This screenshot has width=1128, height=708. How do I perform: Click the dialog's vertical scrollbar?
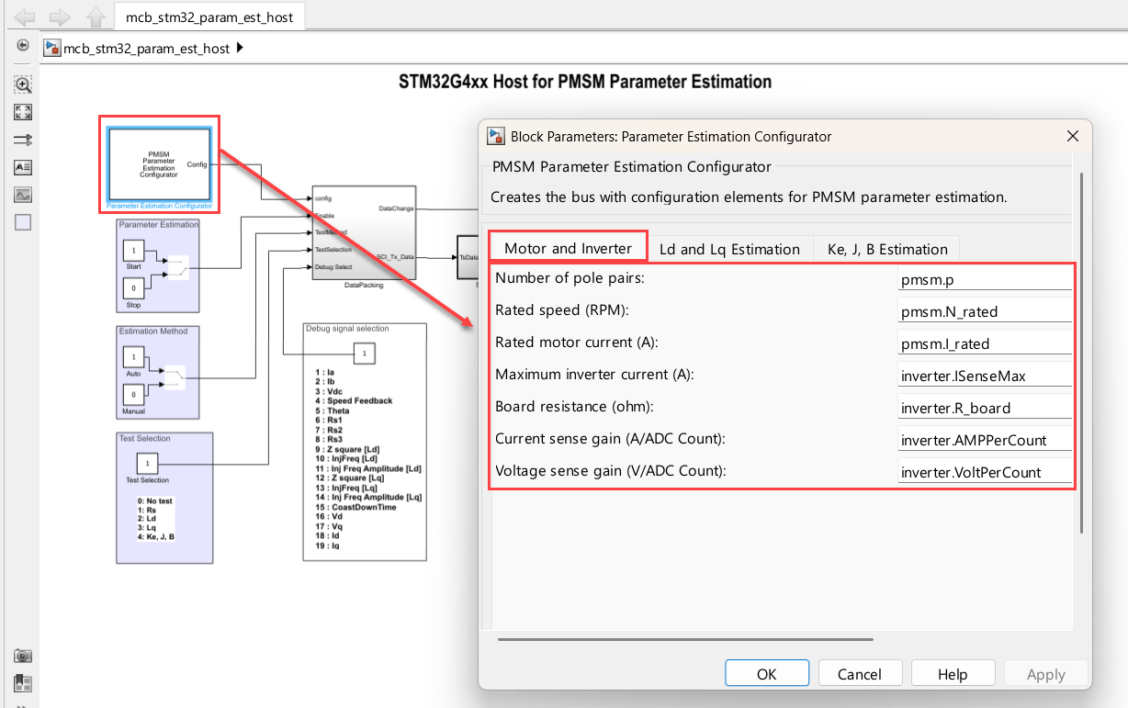pos(1084,349)
